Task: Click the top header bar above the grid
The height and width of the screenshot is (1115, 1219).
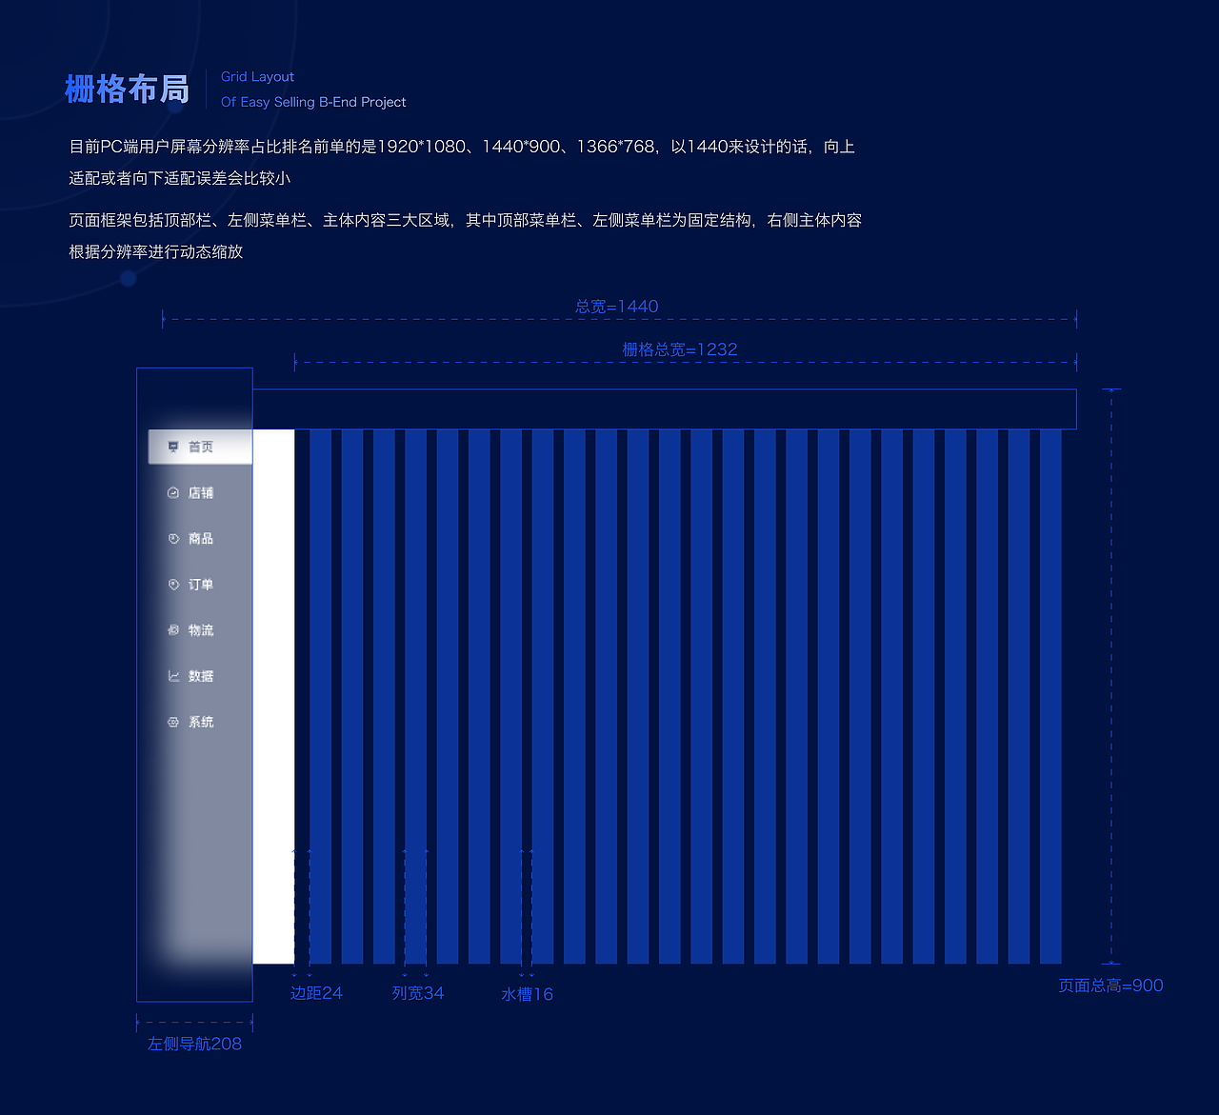Action: 667,408
